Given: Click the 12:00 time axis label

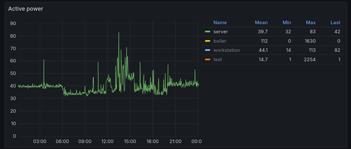Looking at the screenshot, I should coord(107,141).
